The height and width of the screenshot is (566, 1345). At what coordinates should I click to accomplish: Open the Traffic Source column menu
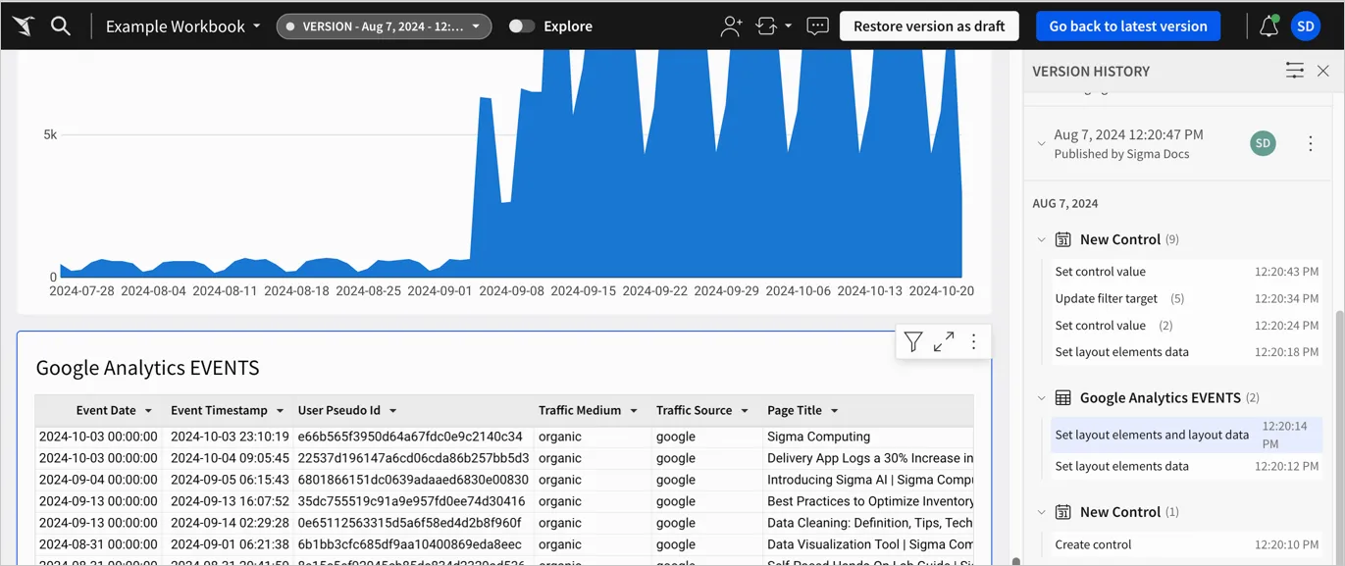[745, 411]
